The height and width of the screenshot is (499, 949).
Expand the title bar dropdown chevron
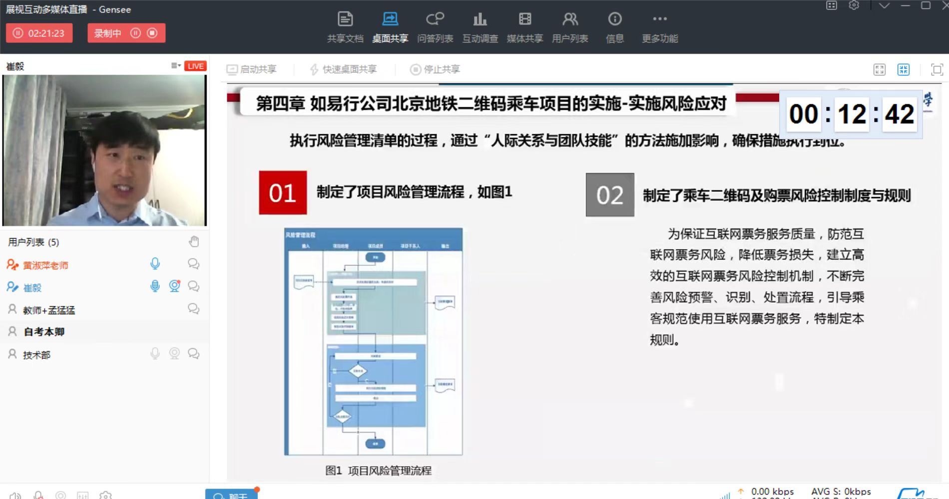click(x=884, y=5)
